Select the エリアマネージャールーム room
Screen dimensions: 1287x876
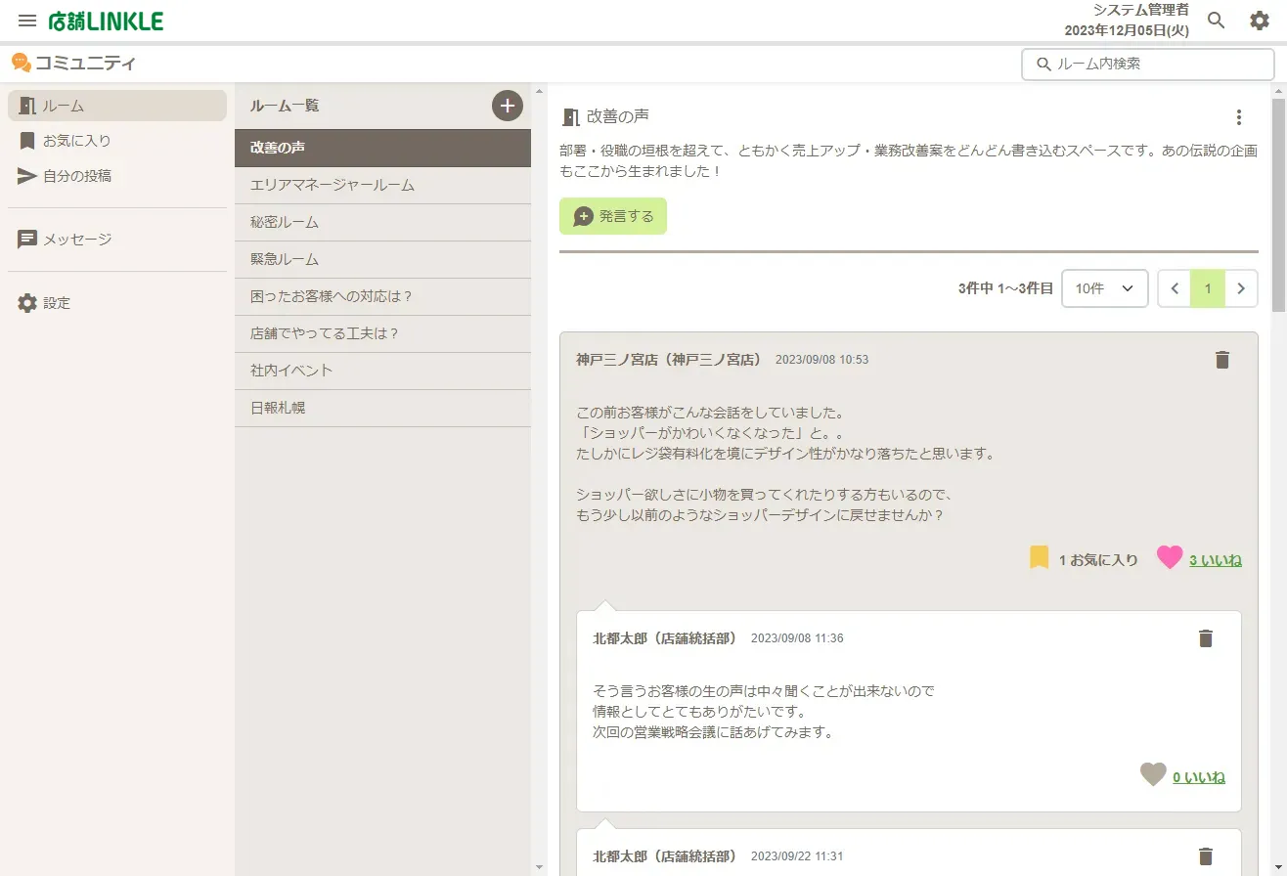coord(382,185)
